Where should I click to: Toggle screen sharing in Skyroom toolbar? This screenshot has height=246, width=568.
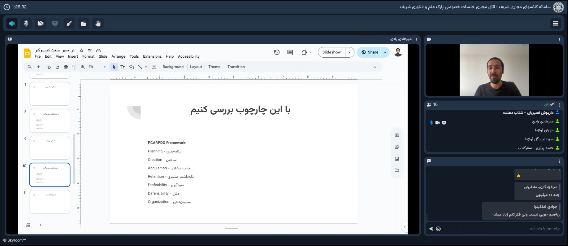(x=55, y=23)
